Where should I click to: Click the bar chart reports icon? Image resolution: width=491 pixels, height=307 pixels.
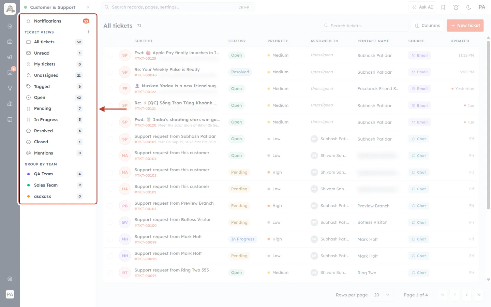point(10,104)
